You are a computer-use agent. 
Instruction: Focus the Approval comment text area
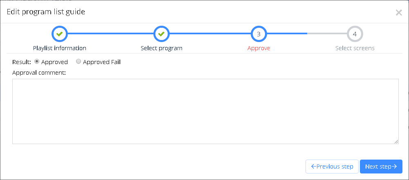(x=205, y=111)
